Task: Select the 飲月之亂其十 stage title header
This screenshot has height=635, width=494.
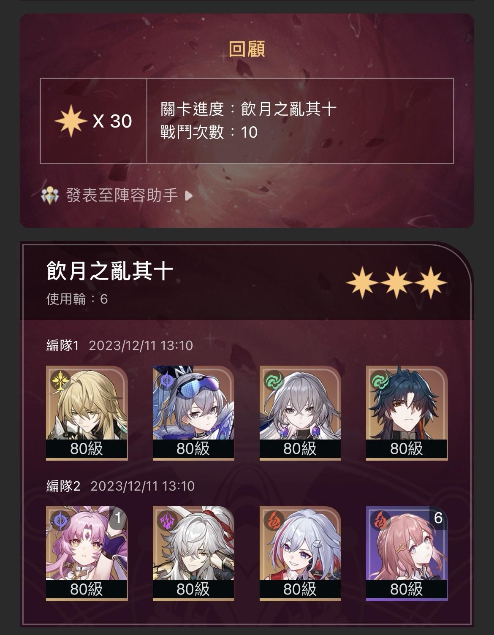Action: tap(110, 271)
